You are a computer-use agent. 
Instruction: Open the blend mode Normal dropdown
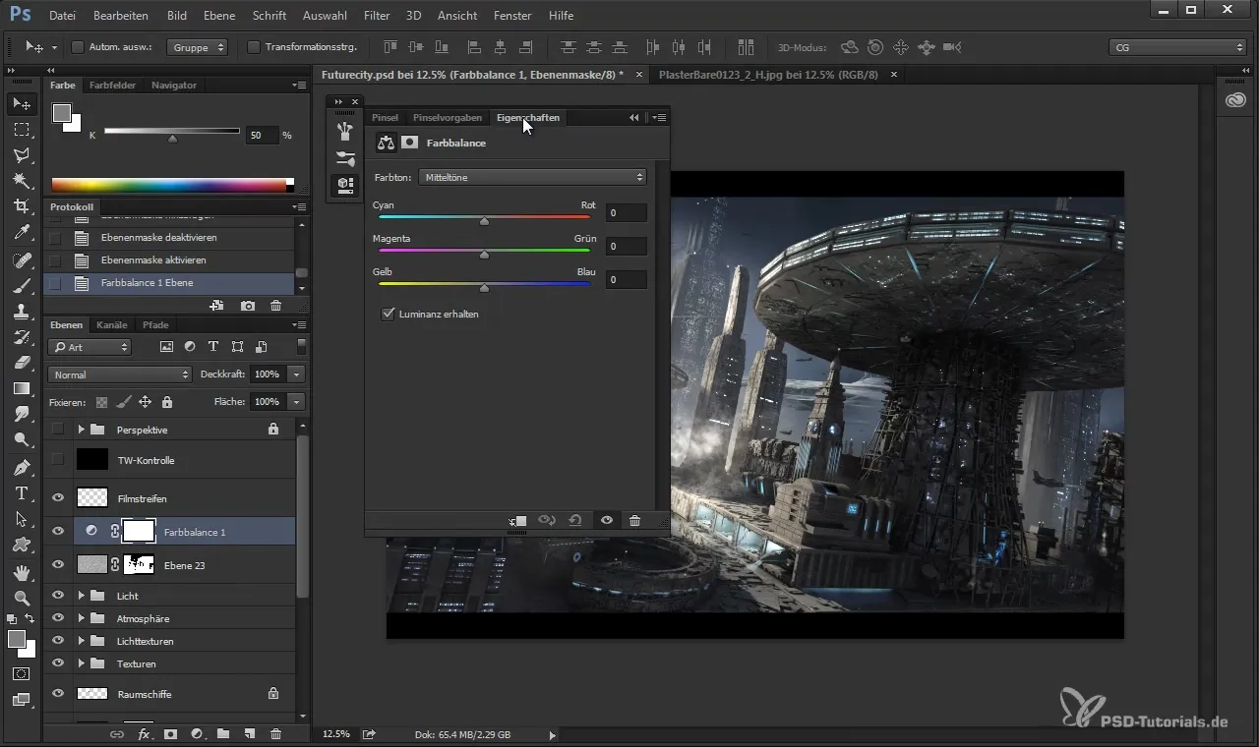pos(119,374)
